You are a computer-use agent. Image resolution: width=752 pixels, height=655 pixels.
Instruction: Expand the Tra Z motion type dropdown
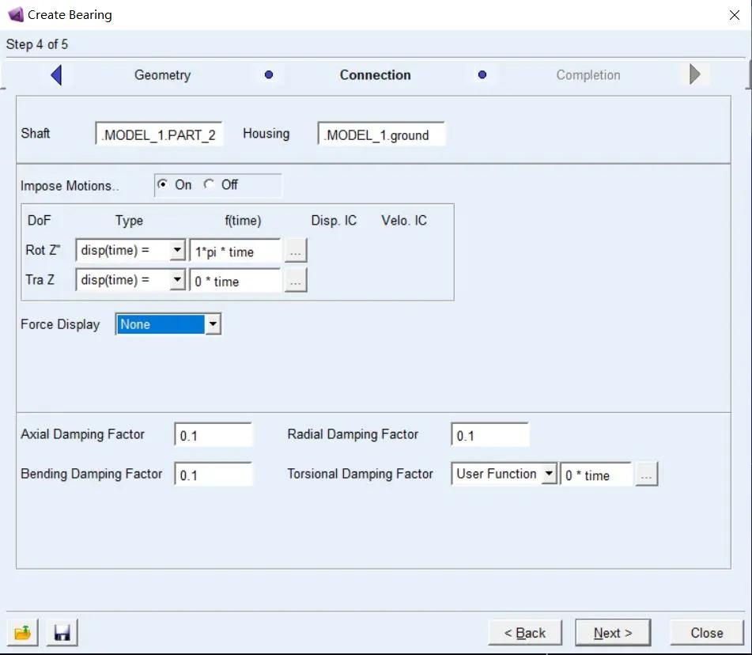tap(178, 281)
